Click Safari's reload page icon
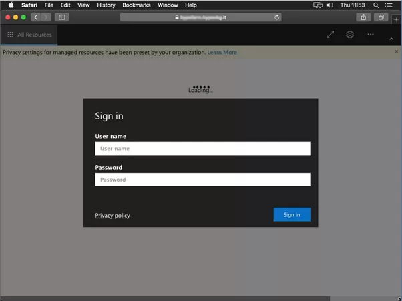Viewport: 402px width, 301px height. 277,17
